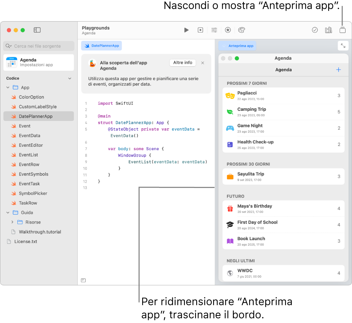The image size is (352, 323).
Task: Run the app with the play button
Action: 186,30
